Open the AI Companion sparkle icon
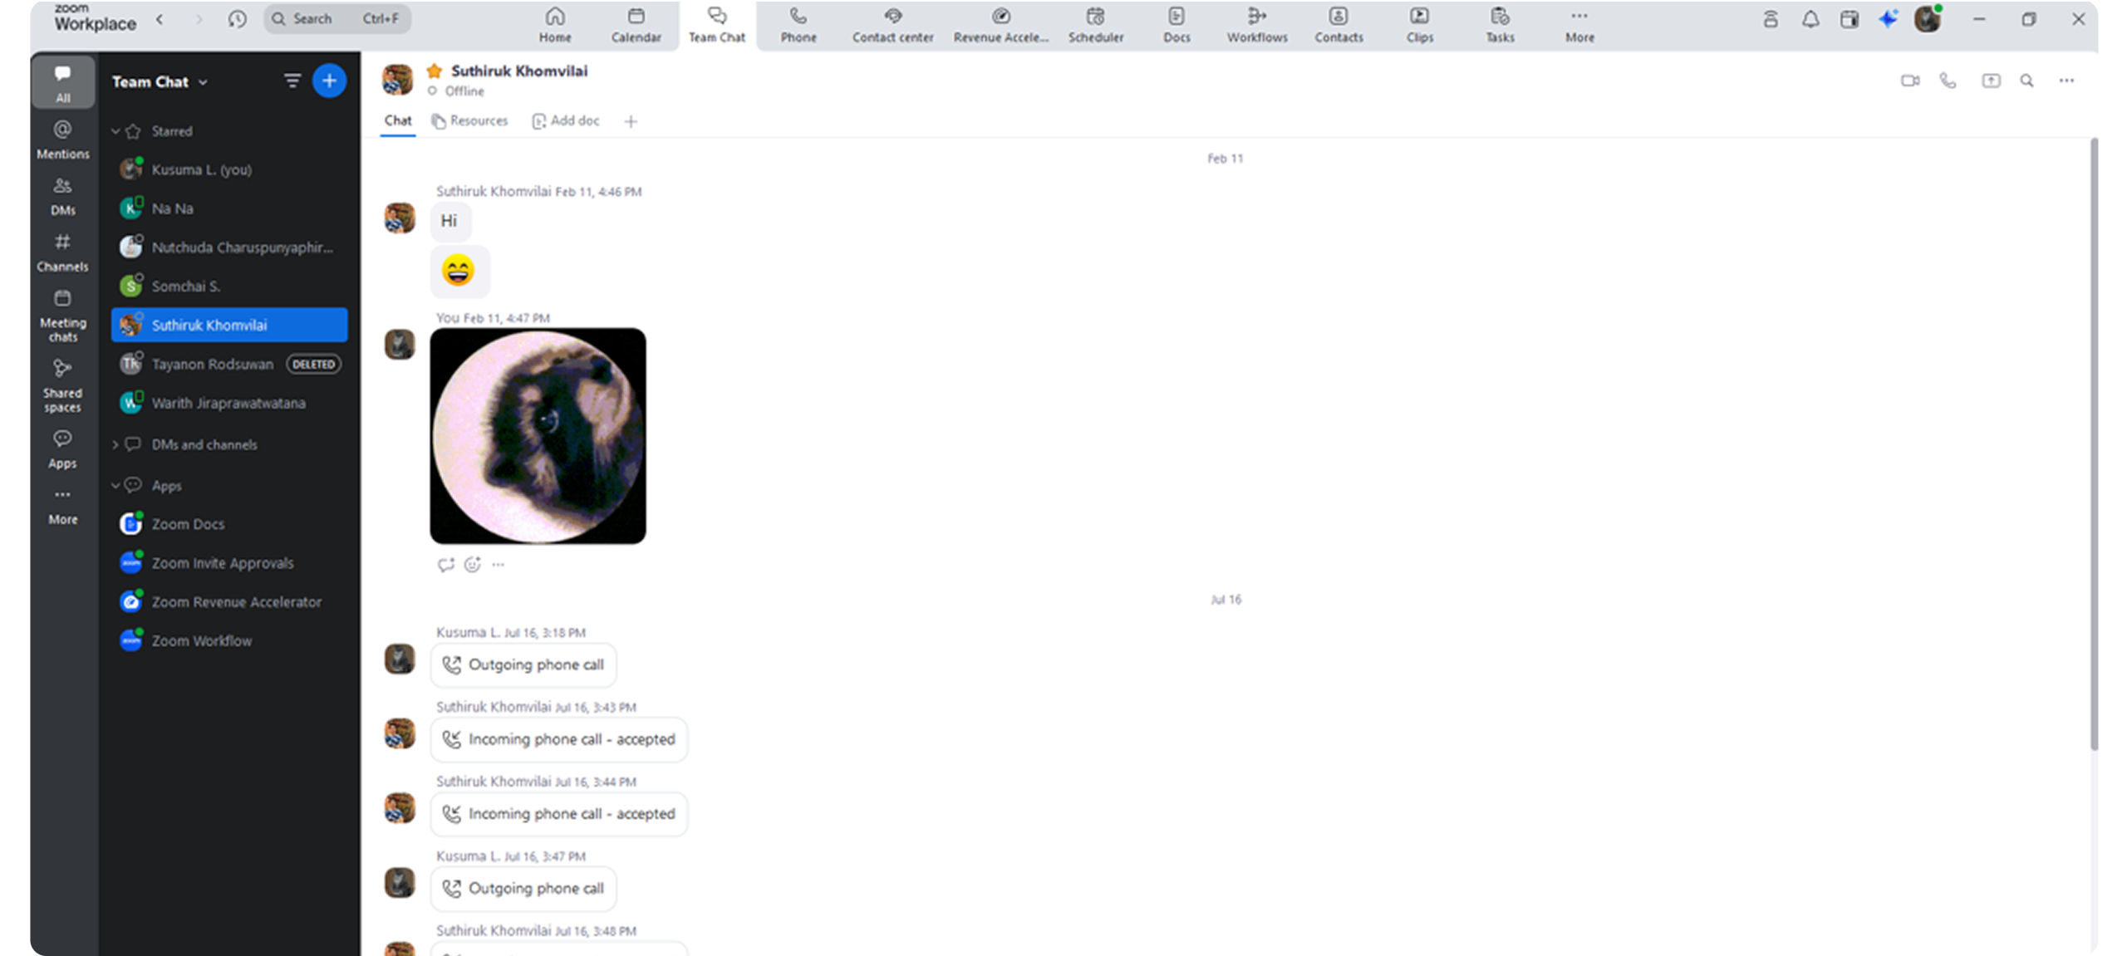2127x956 pixels. 1888,19
